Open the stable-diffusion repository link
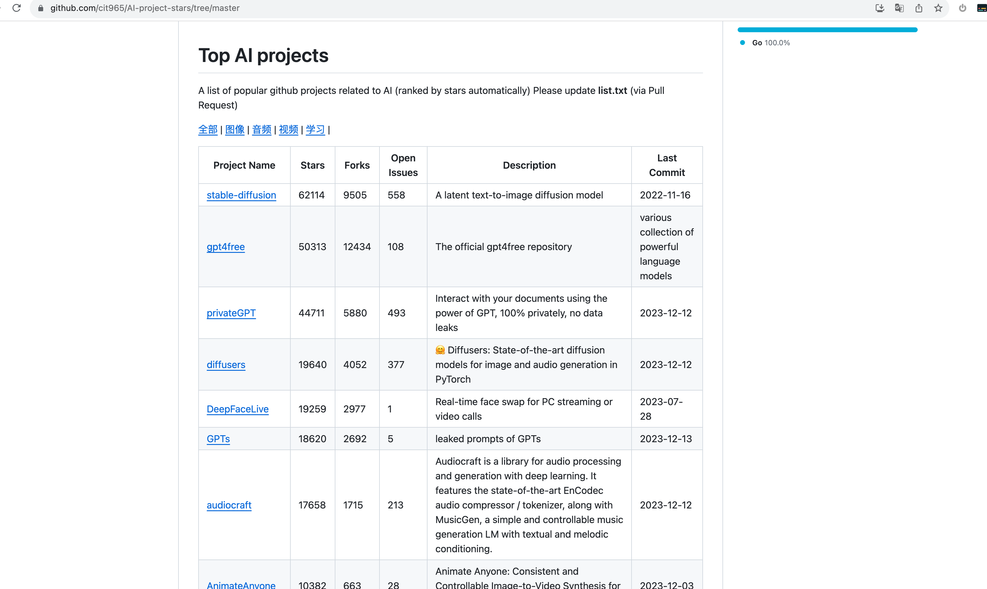The height and width of the screenshot is (589, 987). click(x=241, y=195)
